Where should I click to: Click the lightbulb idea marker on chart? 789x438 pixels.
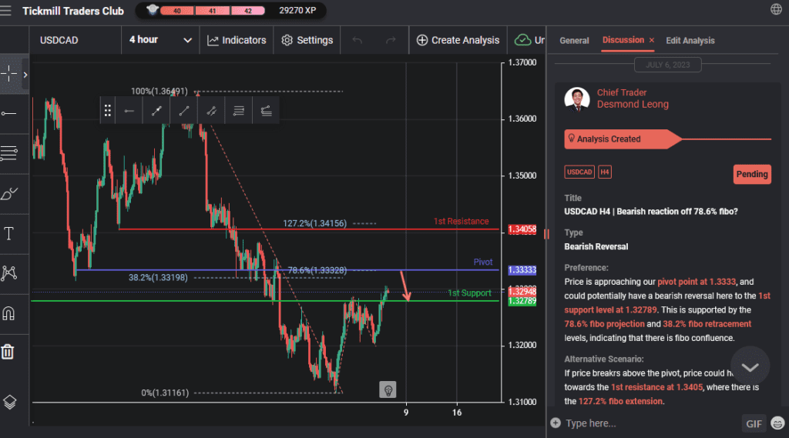pyautogui.click(x=388, y=390)
